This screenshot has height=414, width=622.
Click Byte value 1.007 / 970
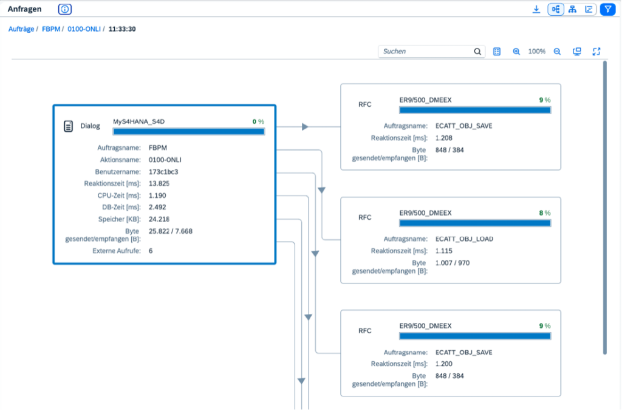[x=453, y=263]
